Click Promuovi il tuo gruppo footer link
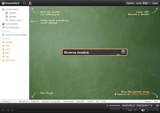This screenshot has width=160, height=113. point(51,102)
